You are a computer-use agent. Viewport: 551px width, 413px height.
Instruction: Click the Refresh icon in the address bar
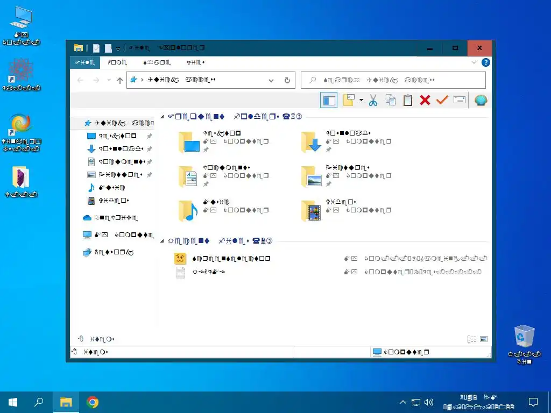coord(287,81)
